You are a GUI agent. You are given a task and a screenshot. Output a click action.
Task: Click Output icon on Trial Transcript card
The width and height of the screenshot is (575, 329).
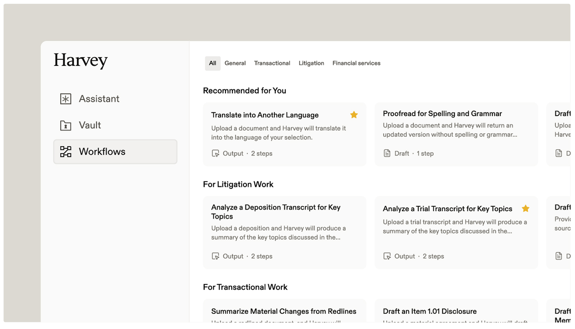point(387,256)
